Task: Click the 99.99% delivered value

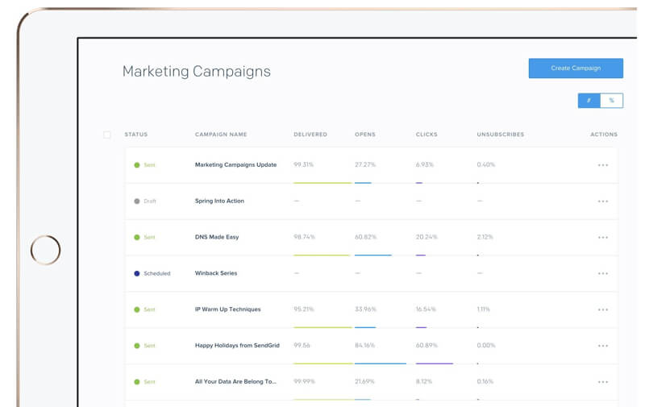Action: 305,381
